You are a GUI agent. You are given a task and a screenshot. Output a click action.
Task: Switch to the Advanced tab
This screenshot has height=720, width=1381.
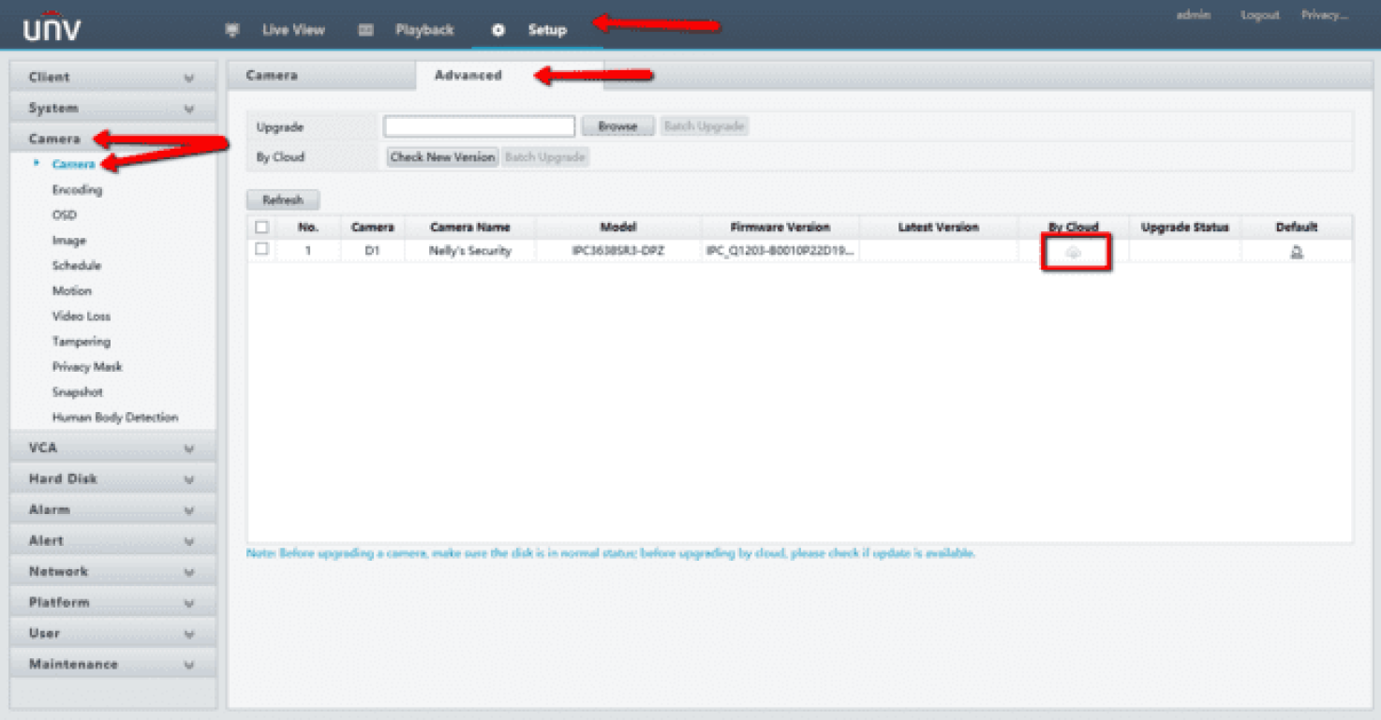(468, 76)
